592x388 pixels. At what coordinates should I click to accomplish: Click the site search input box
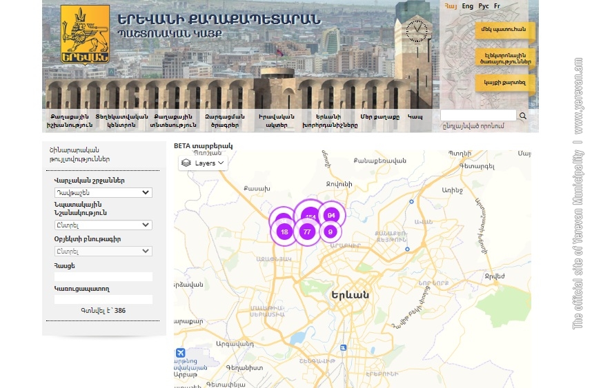click(x=478, y=115)
